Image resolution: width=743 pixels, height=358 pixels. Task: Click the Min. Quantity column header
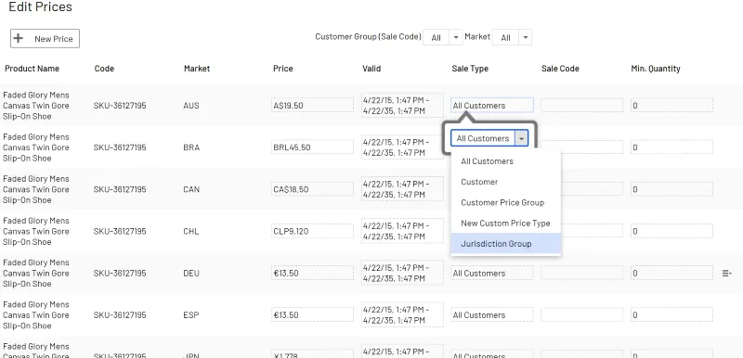[x=656, y=69]
